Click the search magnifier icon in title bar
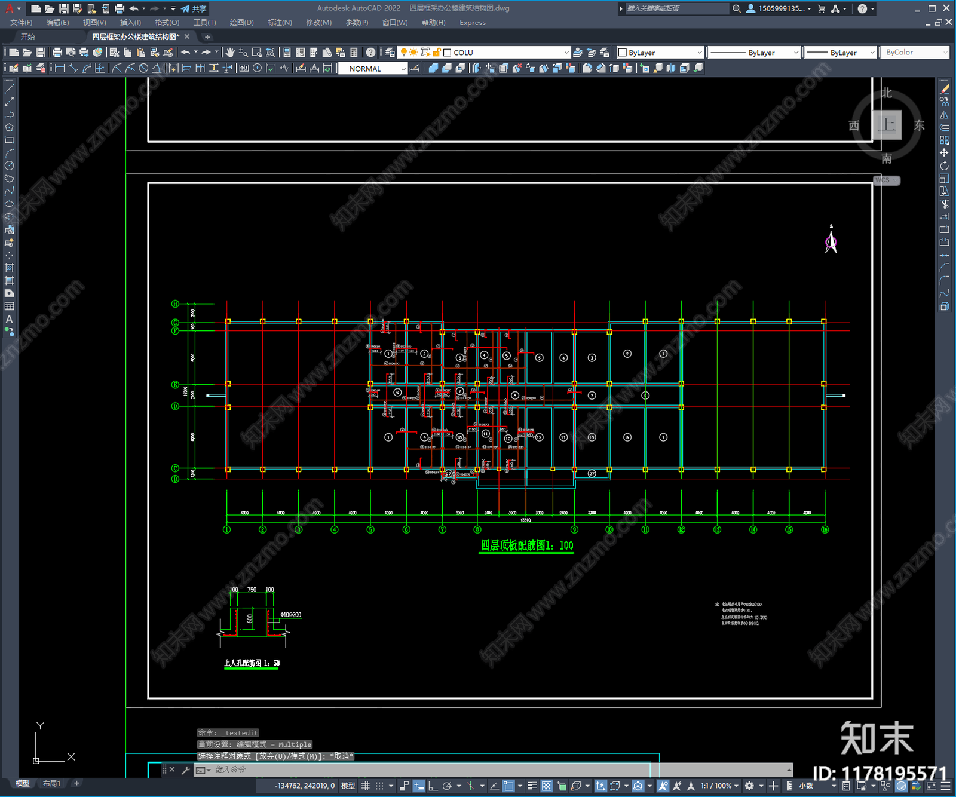 (737, 8)
